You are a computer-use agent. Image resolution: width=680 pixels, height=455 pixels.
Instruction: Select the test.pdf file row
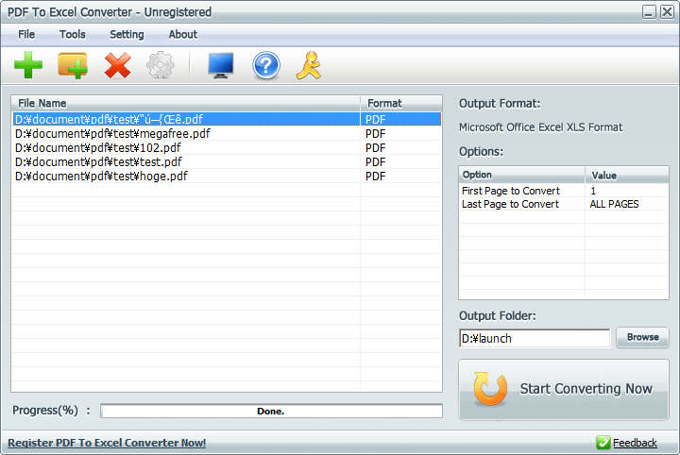(227, 161)
